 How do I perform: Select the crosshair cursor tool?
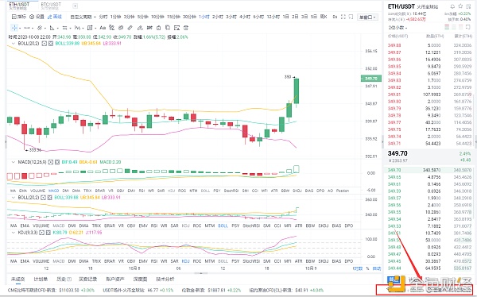coord(14,28)
